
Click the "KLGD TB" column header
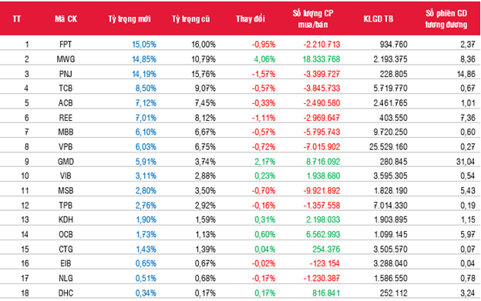[x=378, y=19]
